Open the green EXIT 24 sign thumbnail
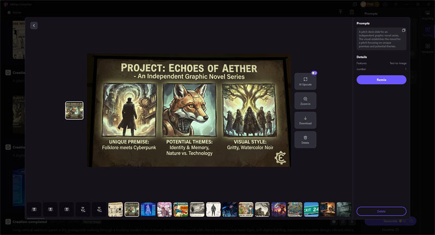The width and height of the screenshot is (435, 235). point(311,209)
